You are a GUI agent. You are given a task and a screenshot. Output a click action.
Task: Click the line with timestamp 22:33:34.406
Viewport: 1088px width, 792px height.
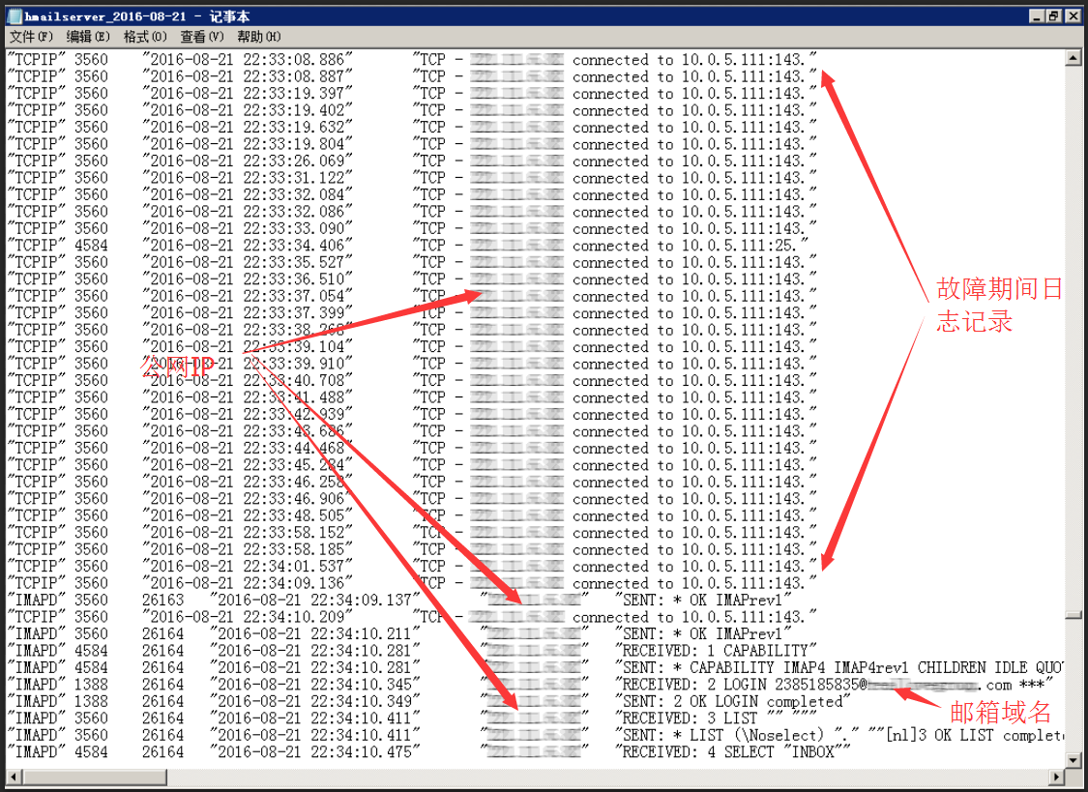290,246
